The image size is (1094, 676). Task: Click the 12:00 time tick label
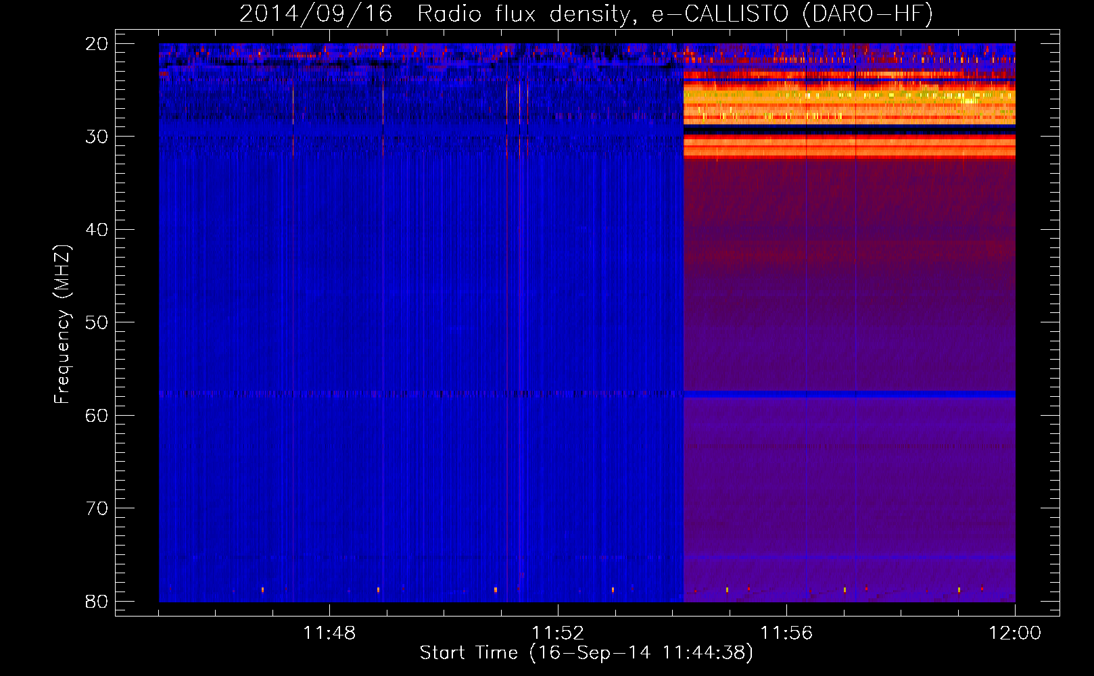point(1015,633)
